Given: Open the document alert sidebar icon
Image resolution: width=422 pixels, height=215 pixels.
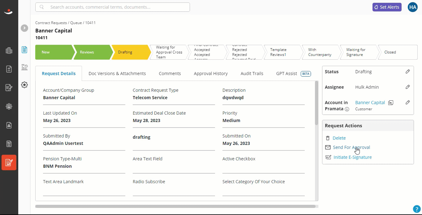Looking at the screenshot, I should click(9, 125).
